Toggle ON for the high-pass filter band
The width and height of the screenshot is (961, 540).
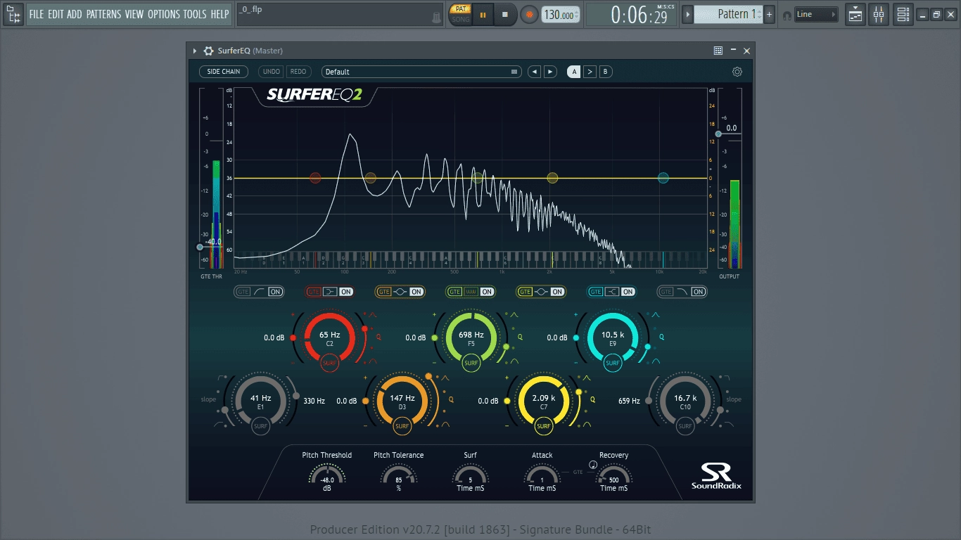pos(275,292)
